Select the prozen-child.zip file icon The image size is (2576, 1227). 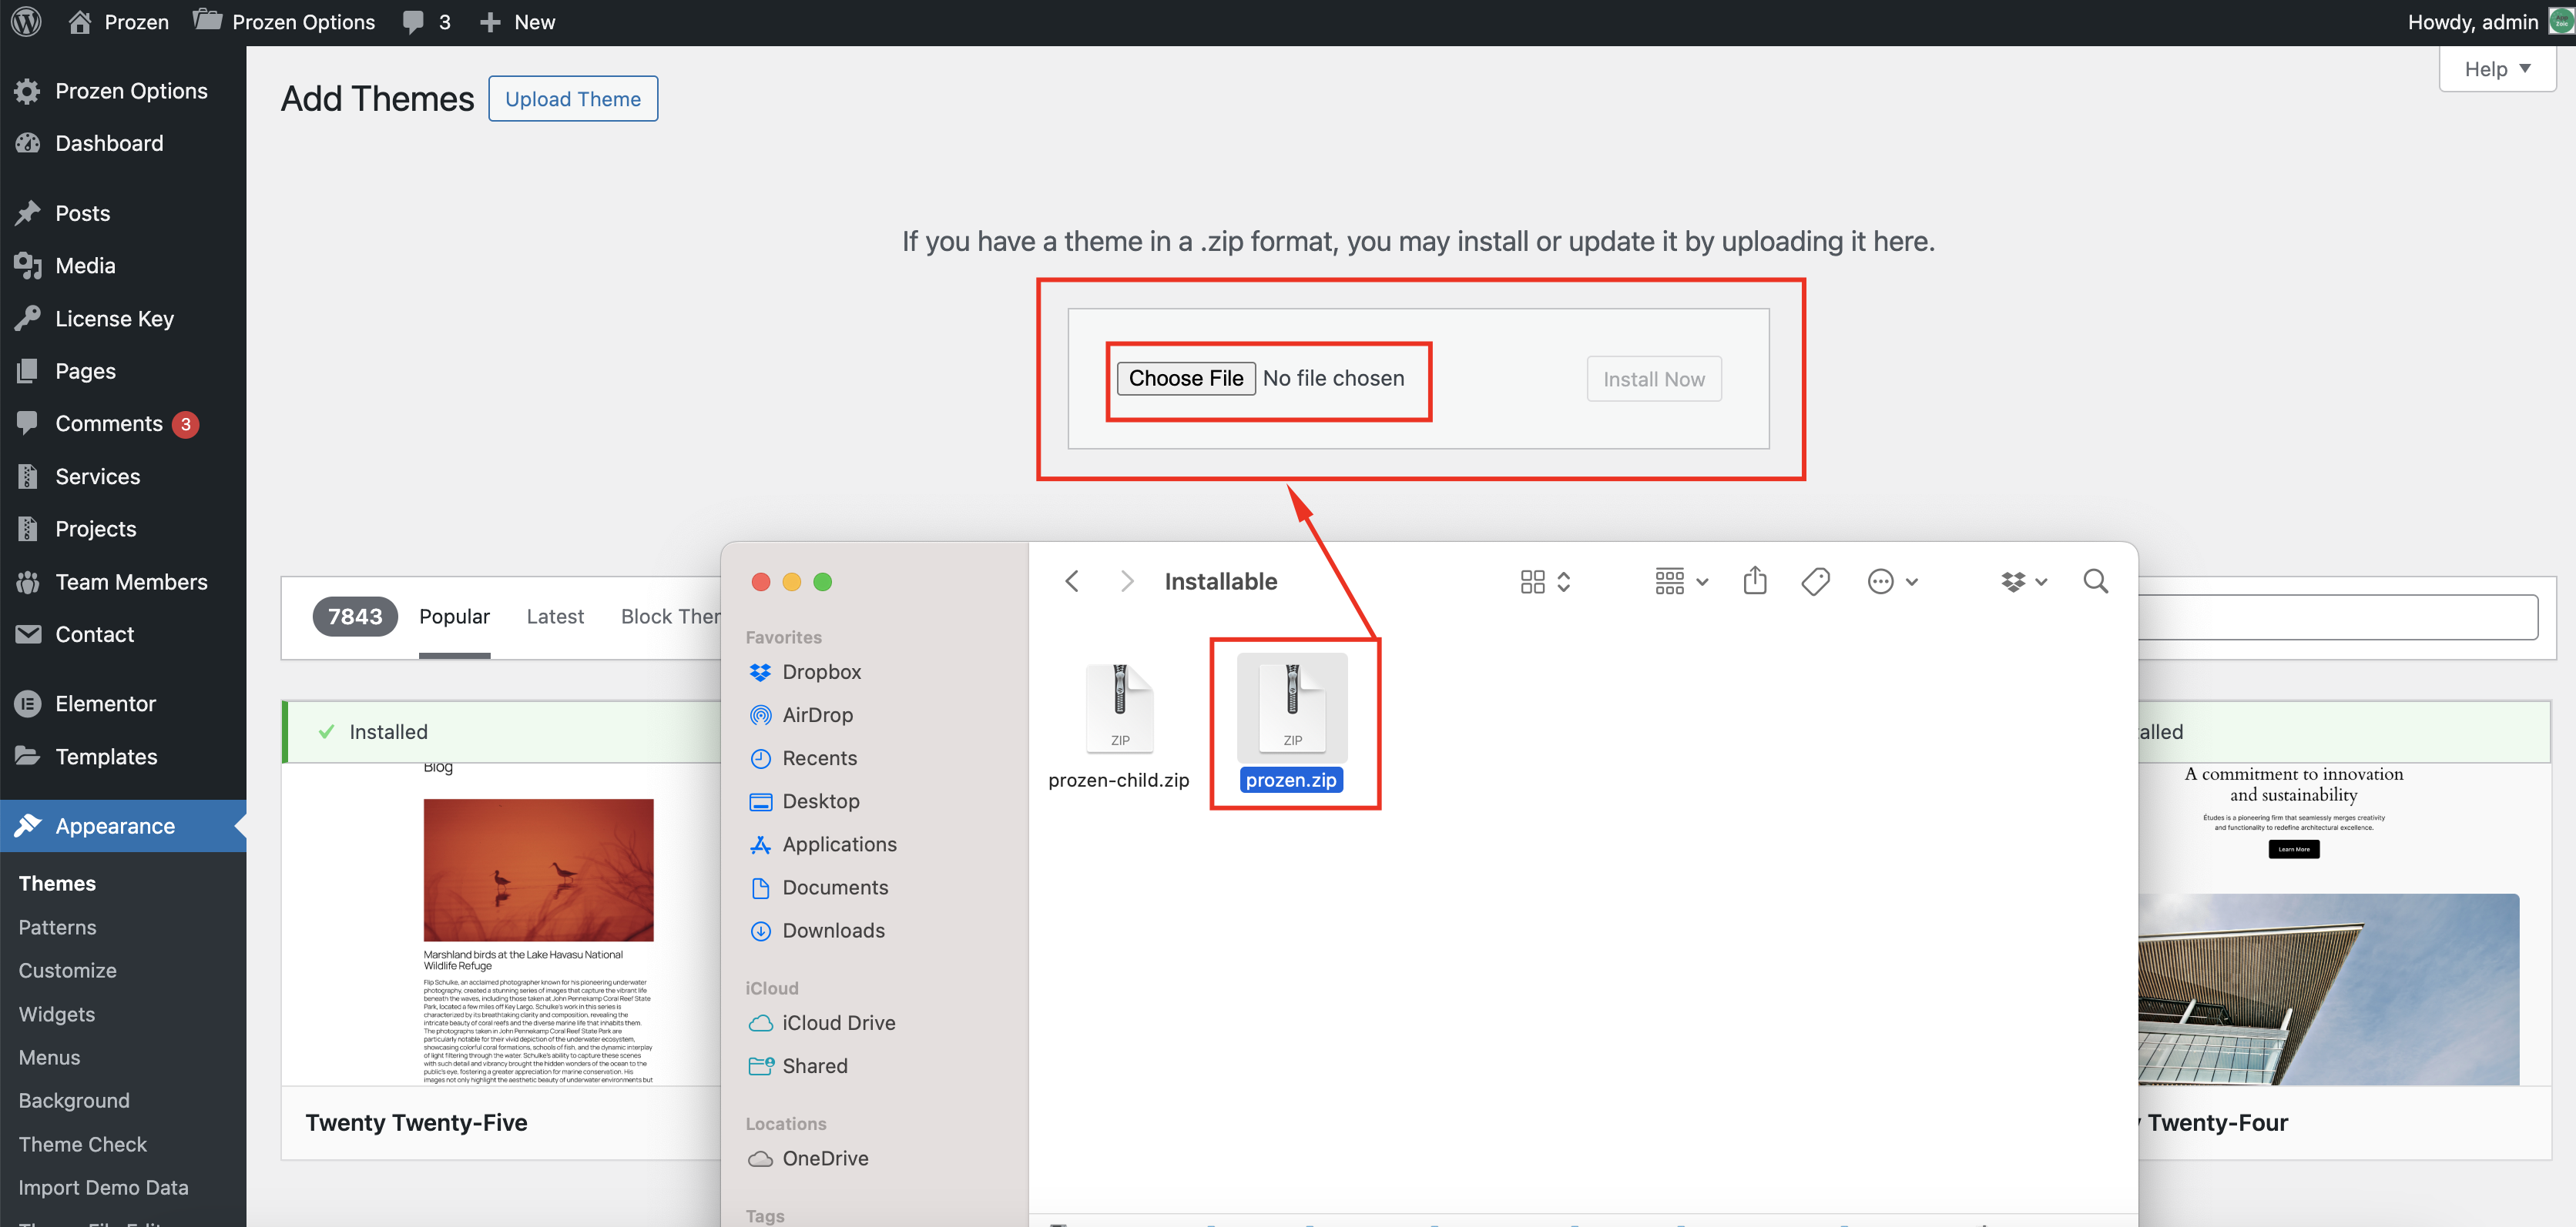[x=1119, y=708]
